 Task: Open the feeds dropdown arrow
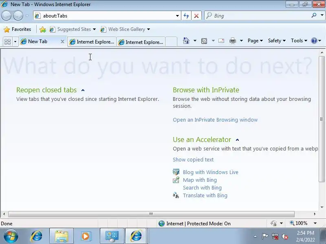(x=213, y=41)
